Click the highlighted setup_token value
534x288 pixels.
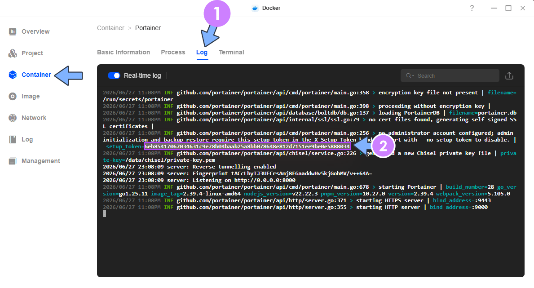click(x=247, y=146)
